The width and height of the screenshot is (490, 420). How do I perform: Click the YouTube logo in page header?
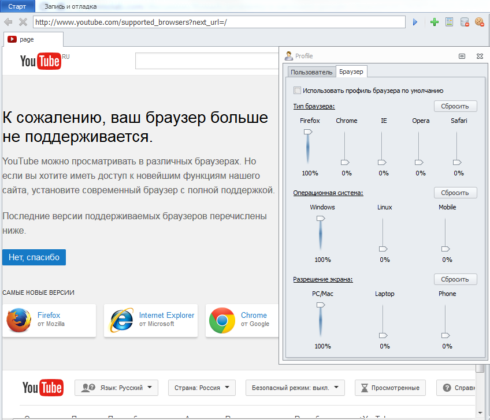click(x=40, y=61)
